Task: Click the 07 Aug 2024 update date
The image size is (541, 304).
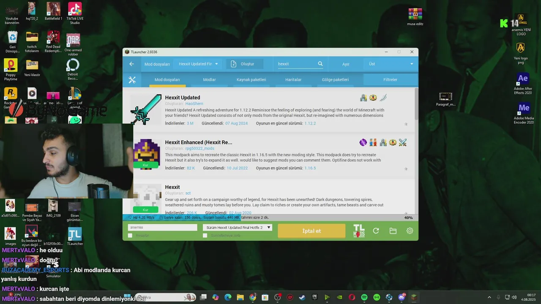Action: 236,123
